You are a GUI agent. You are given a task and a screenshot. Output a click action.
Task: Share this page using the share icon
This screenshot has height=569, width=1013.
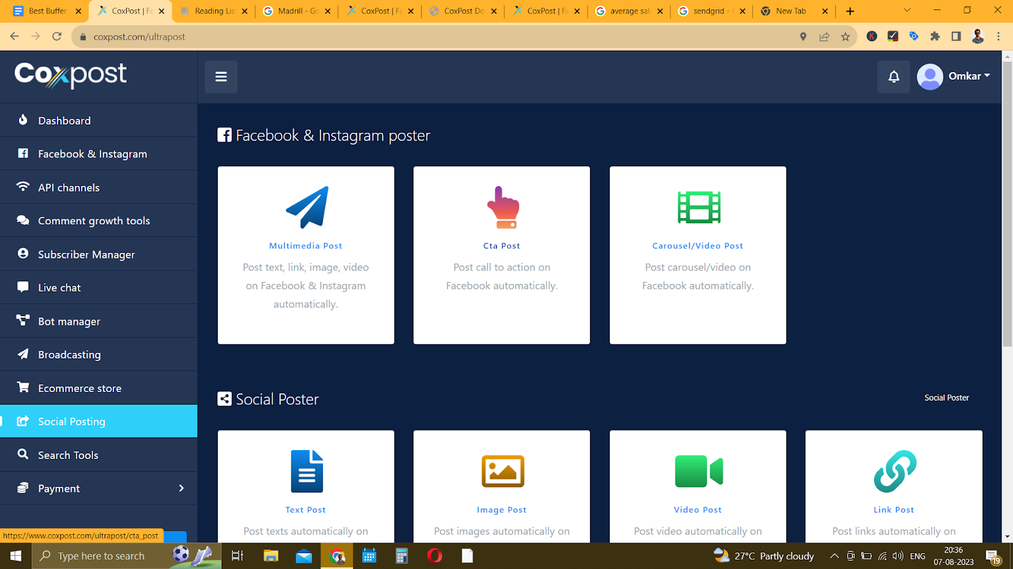(x=824, y=37)
